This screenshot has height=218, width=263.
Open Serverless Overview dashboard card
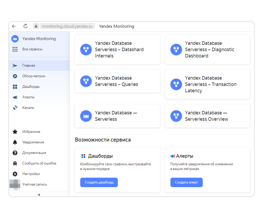[x=208, y=116]
